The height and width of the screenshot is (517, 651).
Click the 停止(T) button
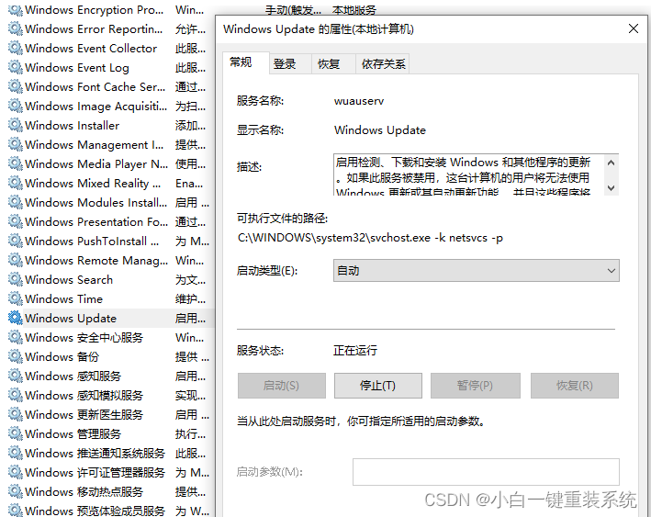point(377,386)
